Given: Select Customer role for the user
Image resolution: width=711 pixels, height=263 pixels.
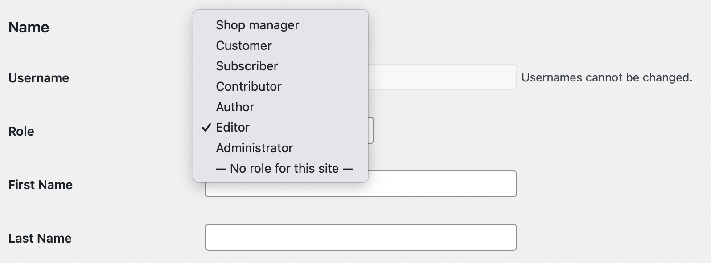Looking at the screenshot, I should [243, 45].
